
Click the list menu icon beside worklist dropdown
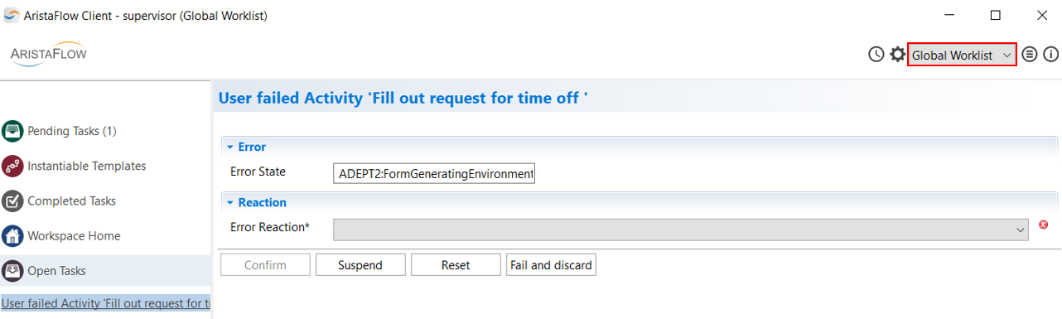point(1030,55)
